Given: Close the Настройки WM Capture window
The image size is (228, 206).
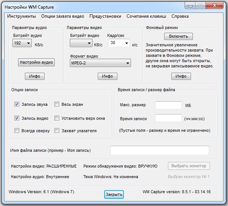Looking at the screenshot, I should (x=215, y=6).
